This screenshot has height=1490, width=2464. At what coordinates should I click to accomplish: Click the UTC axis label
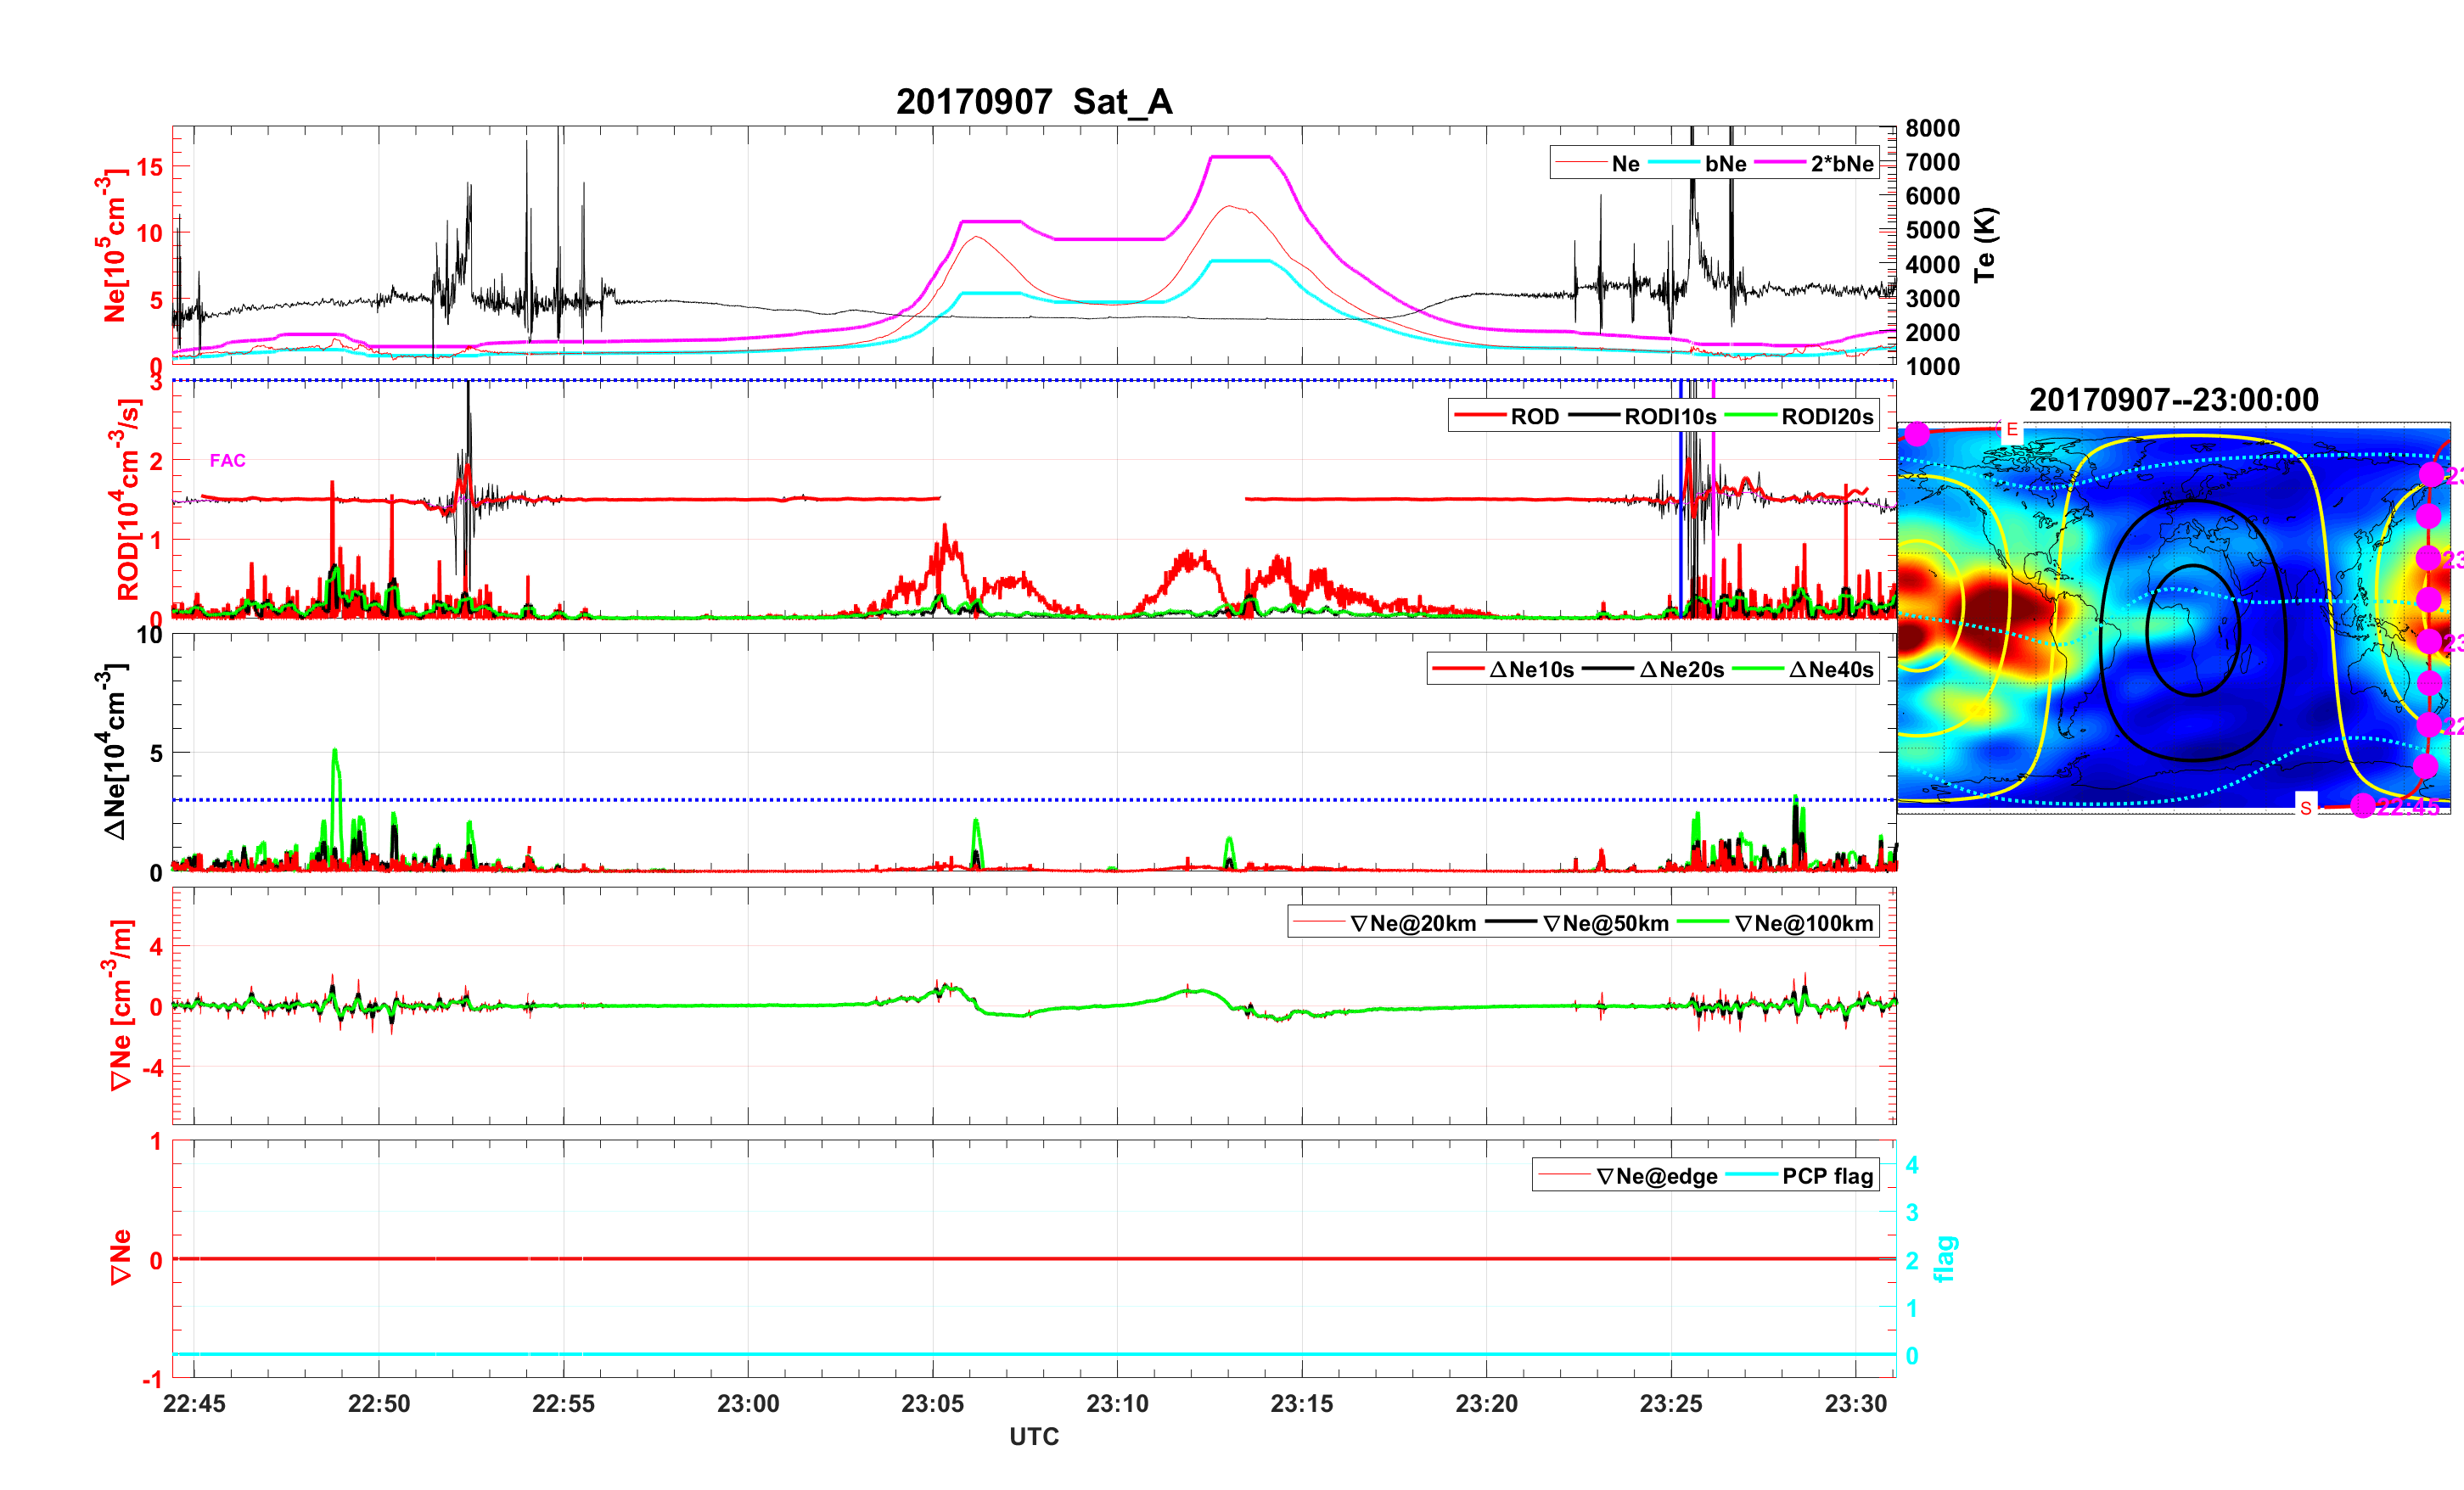(1033, 1437)
